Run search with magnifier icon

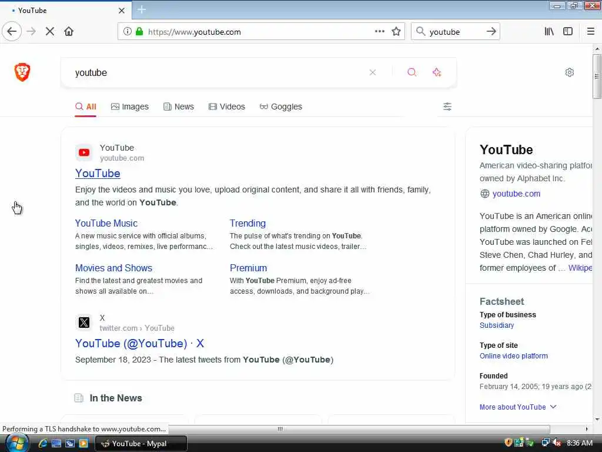[412, 72]
